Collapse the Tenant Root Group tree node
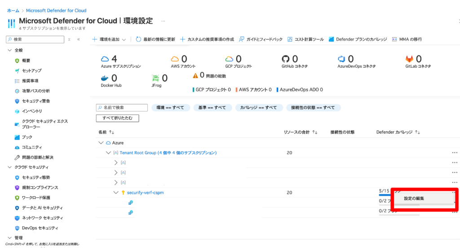 108,153
